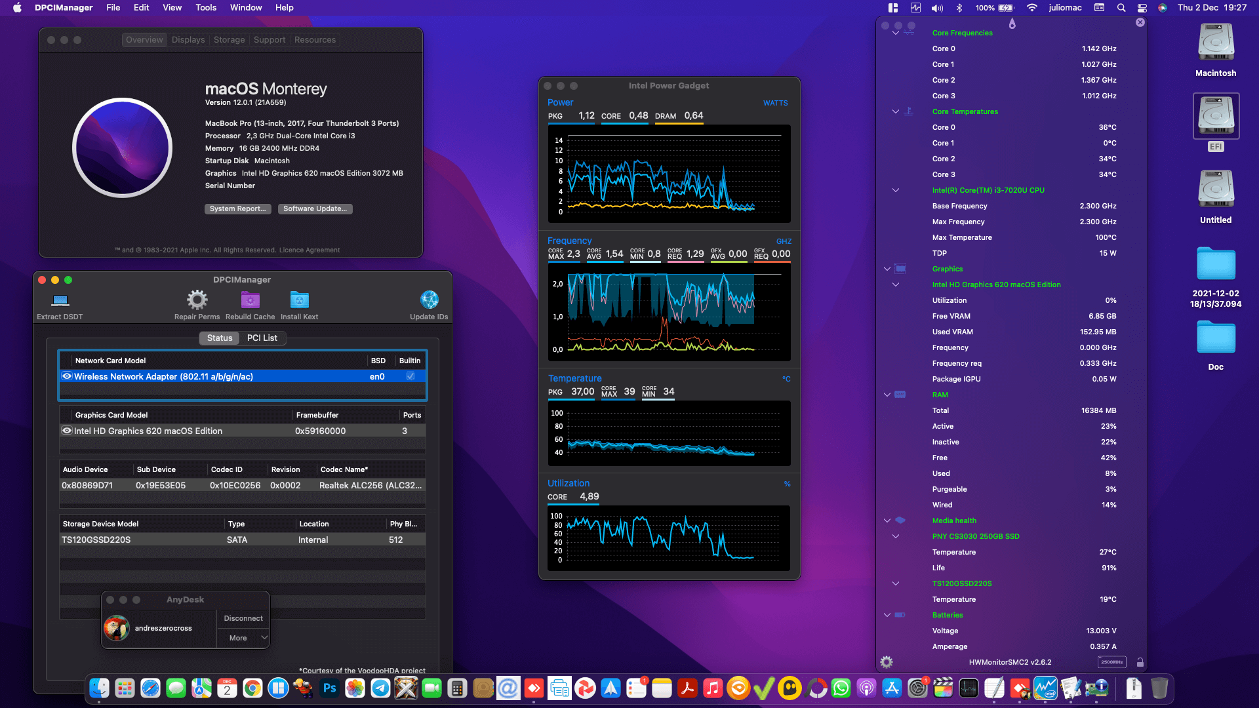Switch DPCIManager to PCI List view
Image resolution: width=1259 pixels, height=708 pixels.
click(262, 338)
